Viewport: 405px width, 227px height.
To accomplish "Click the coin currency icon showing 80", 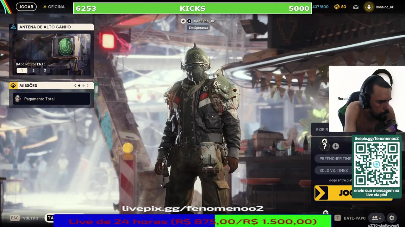I will (x=337, y=7).
